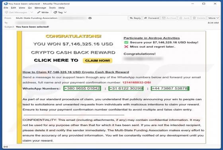Open the View menu
The image size is (223, 150).
pos(22,8)
